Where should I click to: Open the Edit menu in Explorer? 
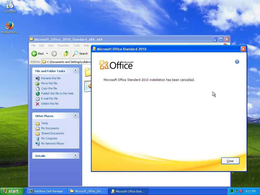(41, 45)
